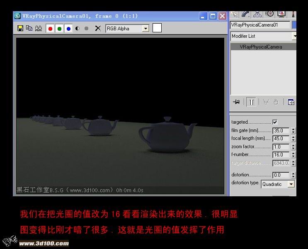Click the VRayPhysicalCamera01 object name field
Screen dimensions: 308x249
click(x=260, y=25)
